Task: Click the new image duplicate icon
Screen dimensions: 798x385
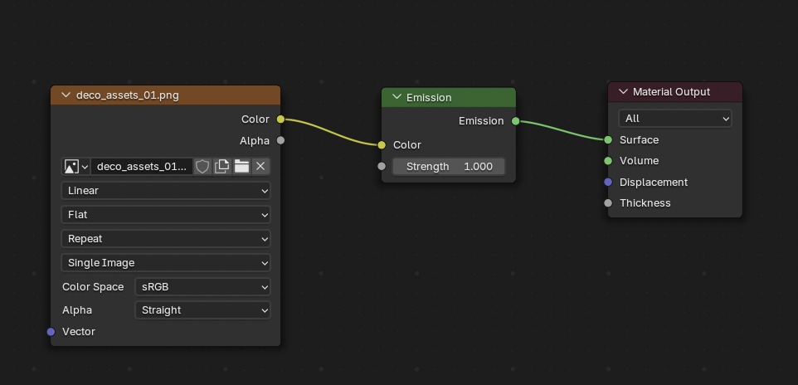Action: tap(221, 167)
